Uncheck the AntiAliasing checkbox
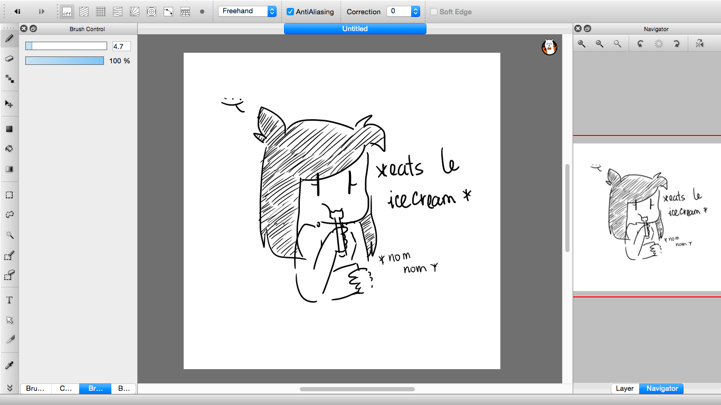721x405 pixels. click(x=290, y=12)
